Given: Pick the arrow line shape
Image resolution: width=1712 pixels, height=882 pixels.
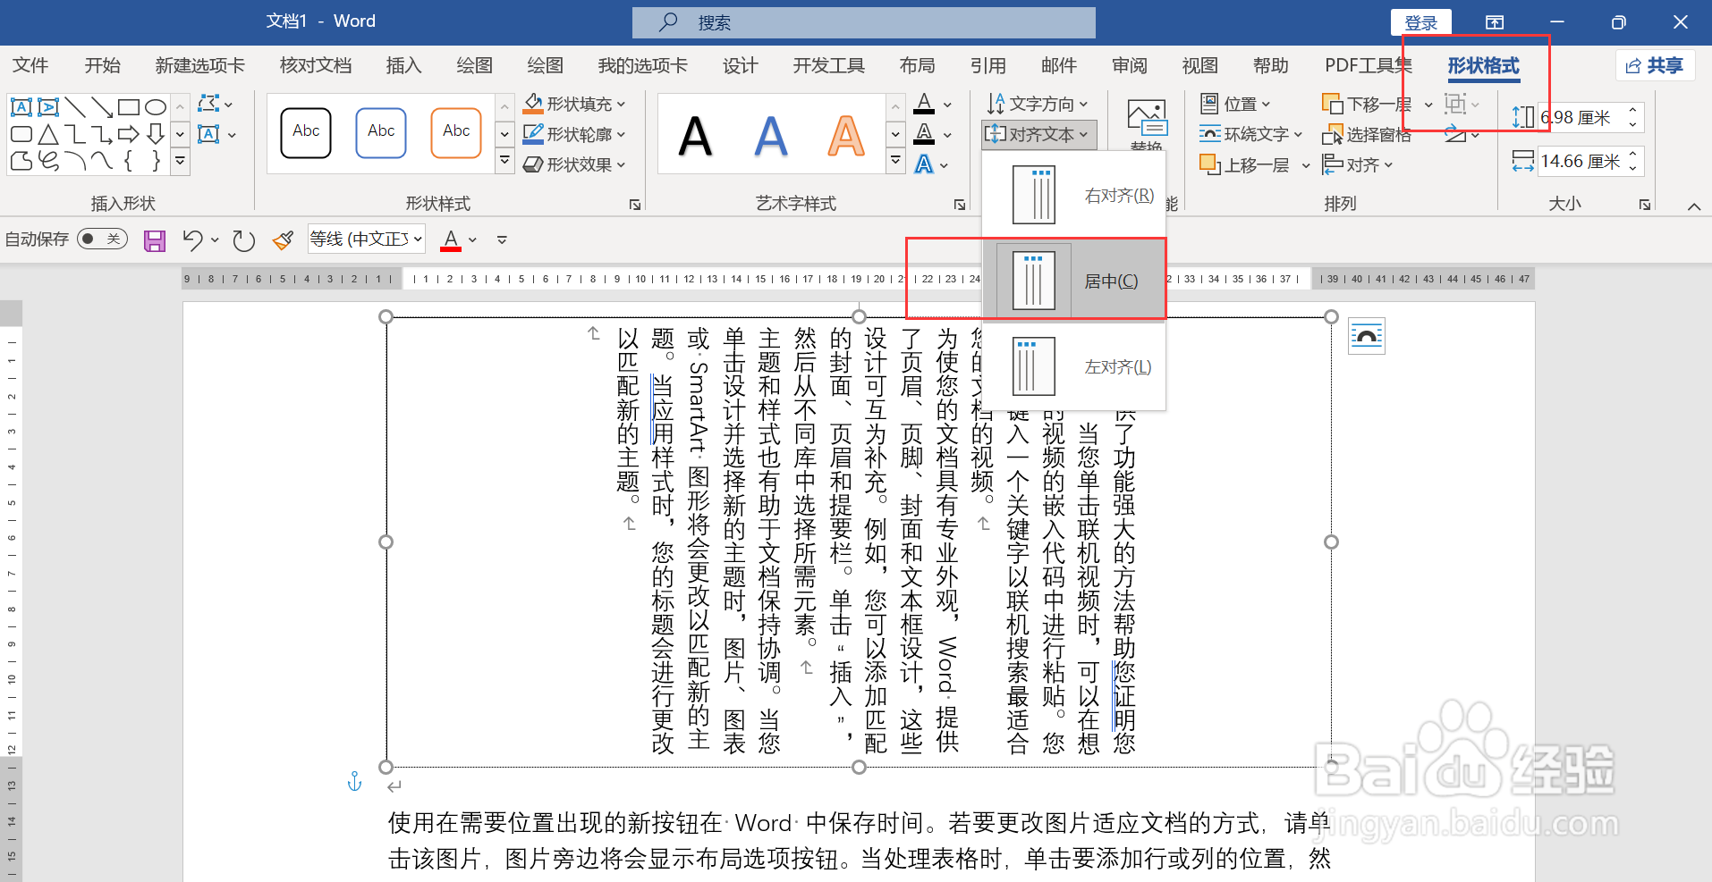Looking at the screenshot, I should (102, 107).
